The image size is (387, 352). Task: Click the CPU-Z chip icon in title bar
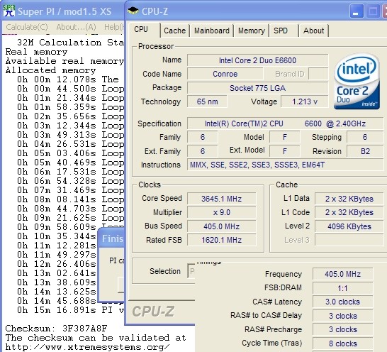click(133, 11)
